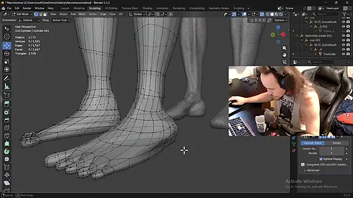
Task: Expand the Front/side object in outliner
Action: point(315,54)
